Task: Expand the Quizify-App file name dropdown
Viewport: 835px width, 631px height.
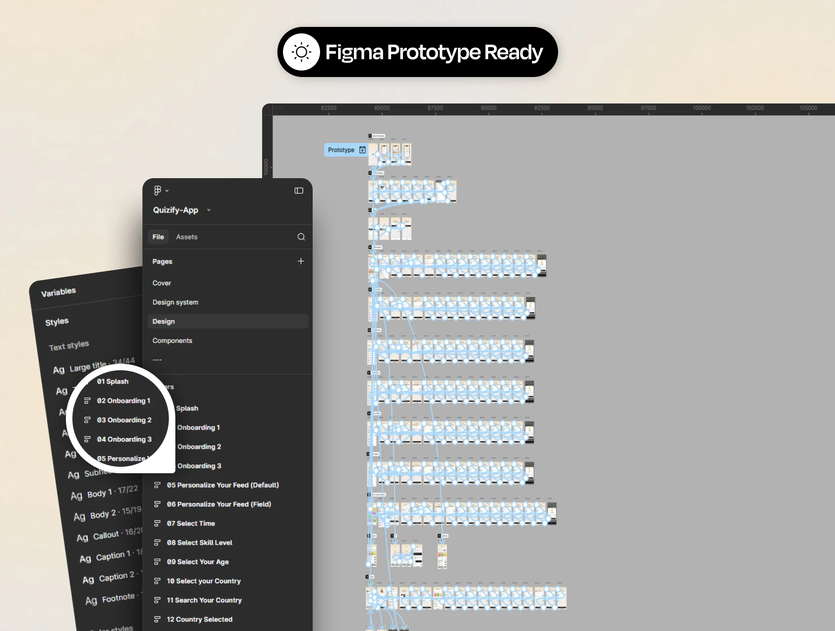Action: point(209,210)
